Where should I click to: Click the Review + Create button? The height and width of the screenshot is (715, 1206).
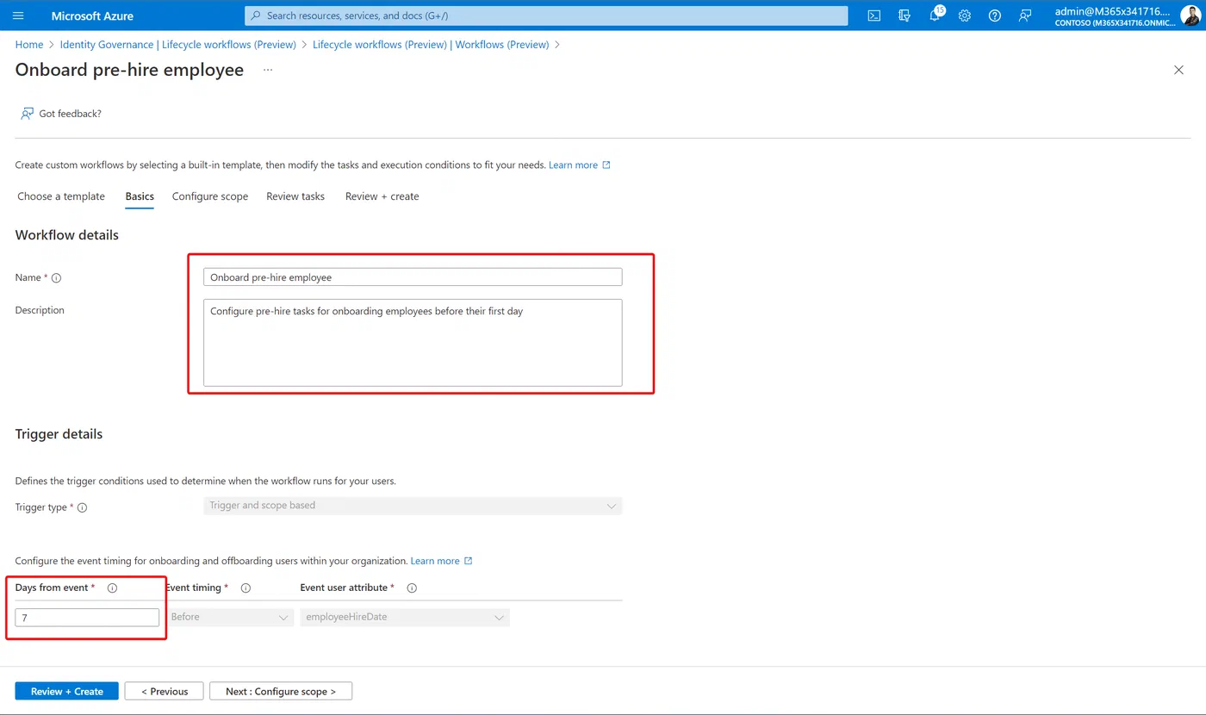[67, 691]
